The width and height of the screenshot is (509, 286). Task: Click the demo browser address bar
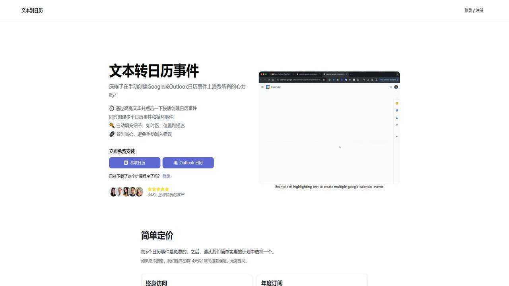(301, 79)
